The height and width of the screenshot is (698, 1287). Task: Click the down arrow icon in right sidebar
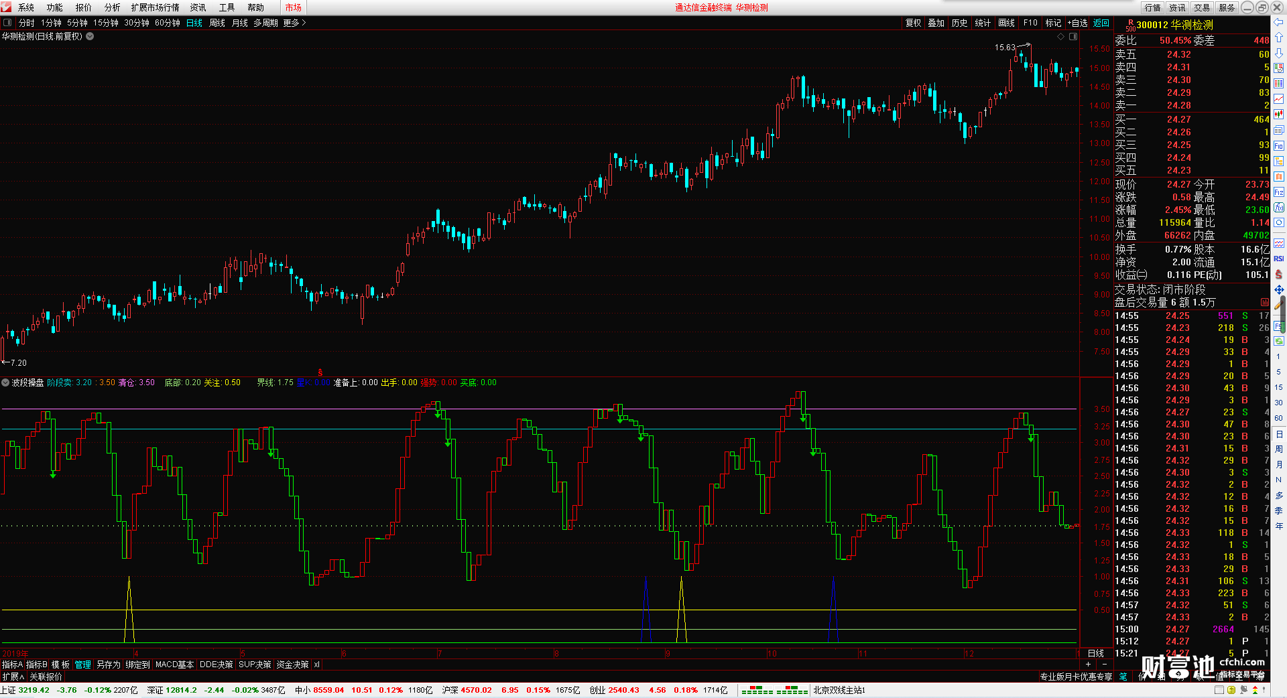click(1279, 52)
